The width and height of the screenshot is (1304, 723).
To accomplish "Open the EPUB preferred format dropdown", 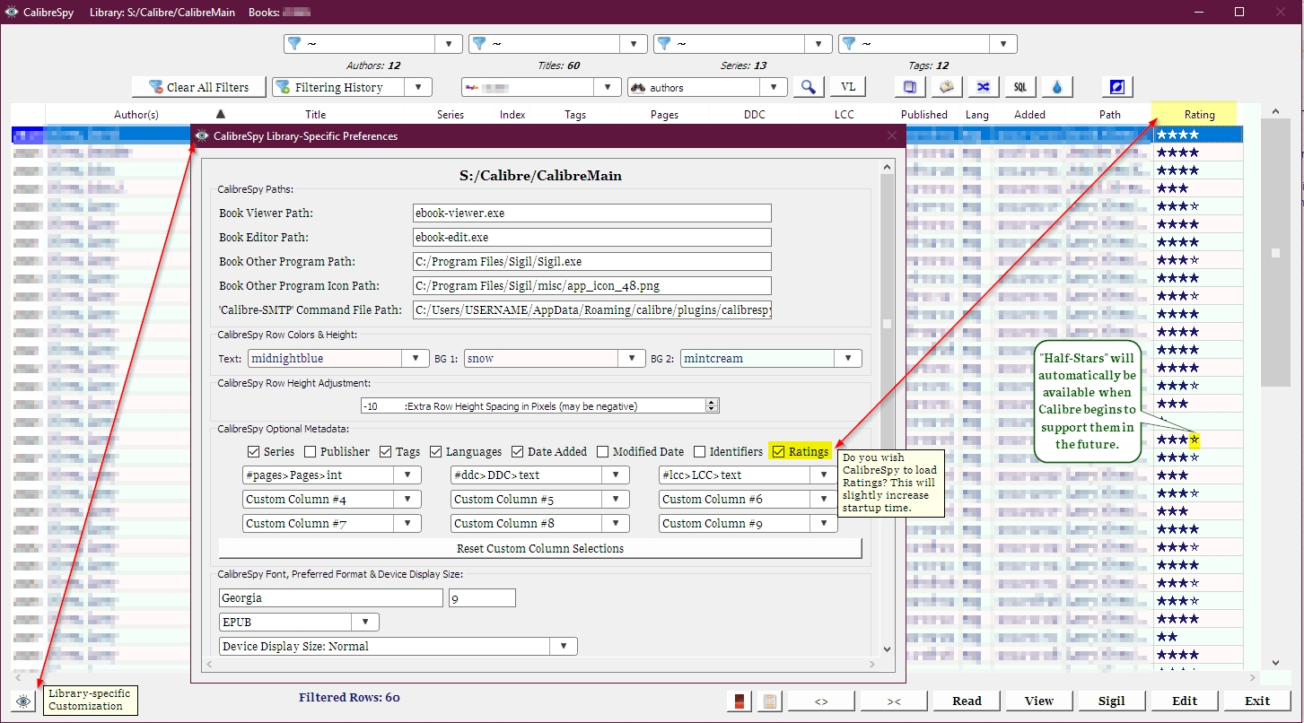I will click(365, 622).
